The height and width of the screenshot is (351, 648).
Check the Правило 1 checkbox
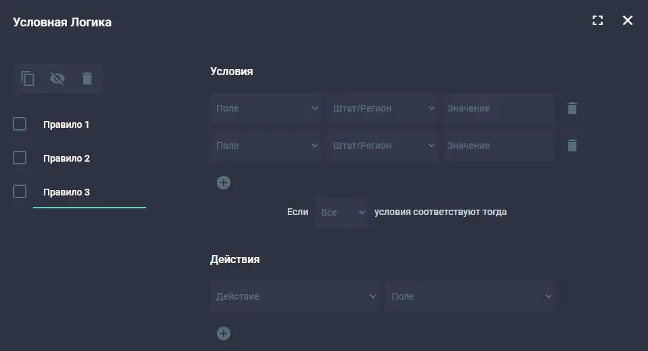(20, 124)
